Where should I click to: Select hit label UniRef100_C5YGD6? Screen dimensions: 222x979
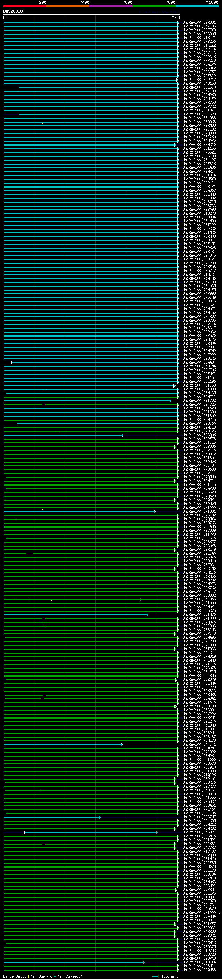point(199,447)
